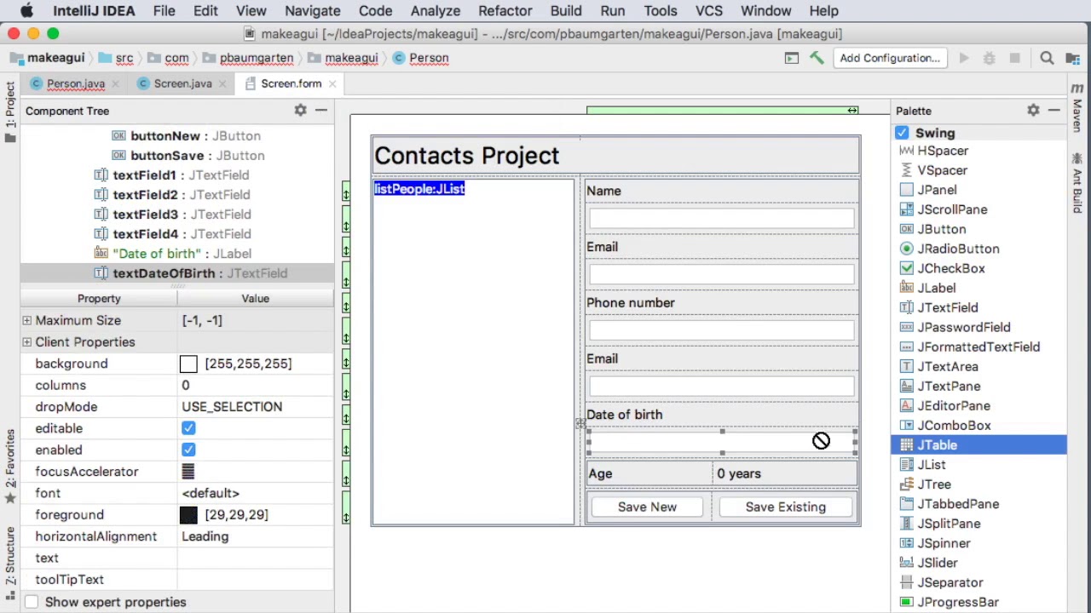The width and height of the screenshot is (1091, 613).
Task: Switch to Person.java tab
Action: pyautogui.click(x=76, y=83)
